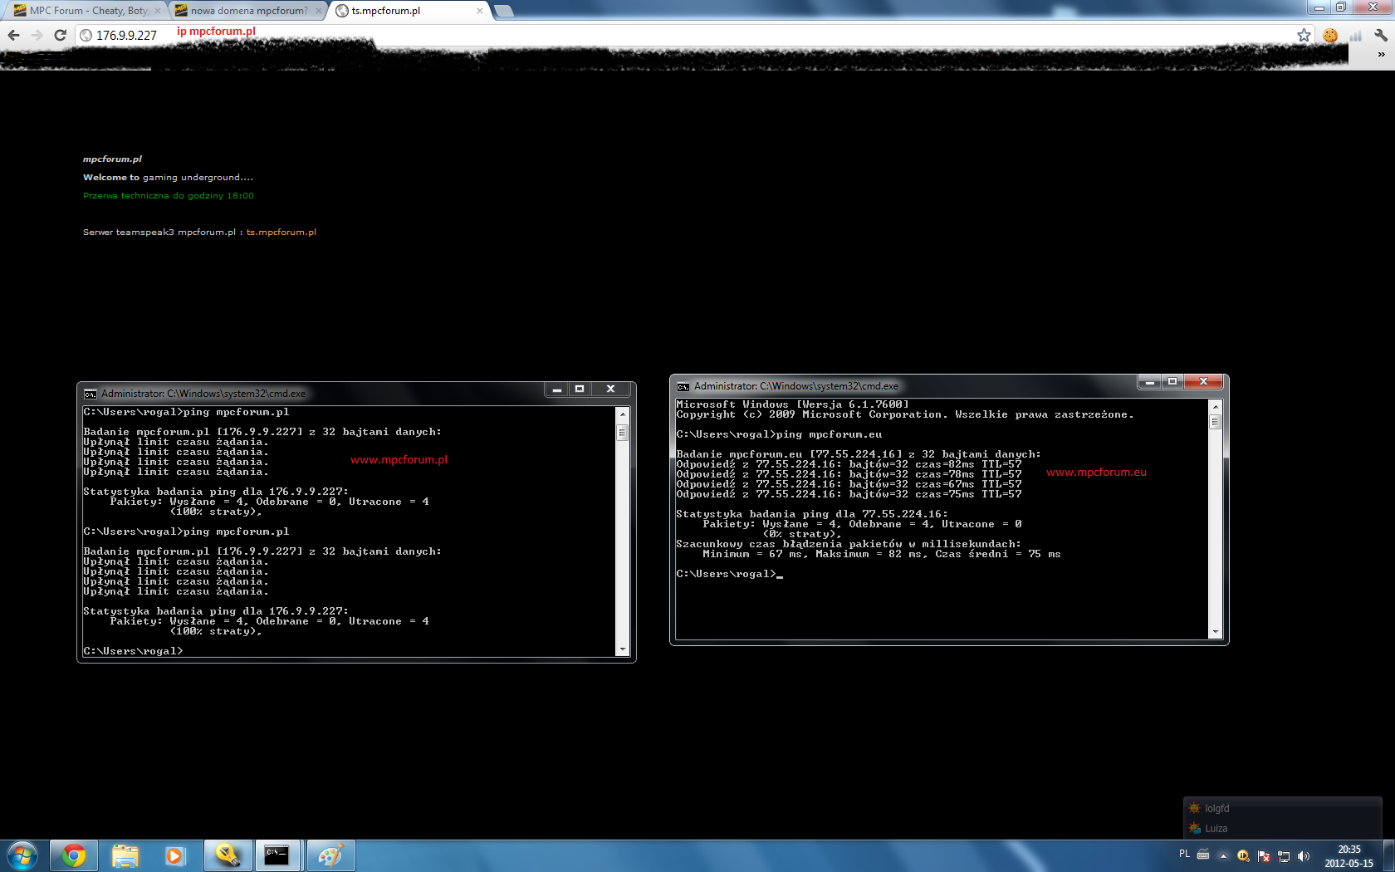Open the yellow magnifier tool on taskbar
This screenshot has height=872, width=1395.
click(228, 855)
